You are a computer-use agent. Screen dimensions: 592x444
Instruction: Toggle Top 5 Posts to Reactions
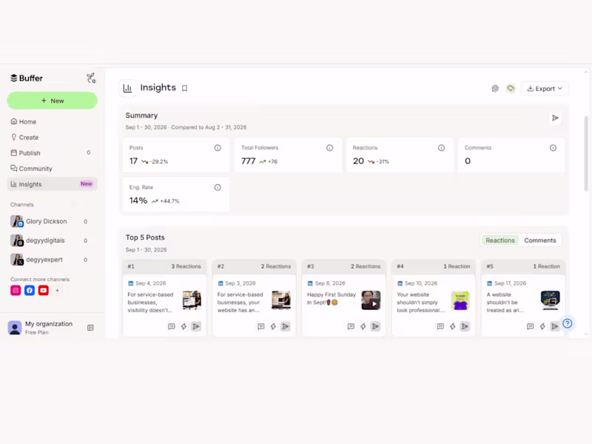click(500, 240)
